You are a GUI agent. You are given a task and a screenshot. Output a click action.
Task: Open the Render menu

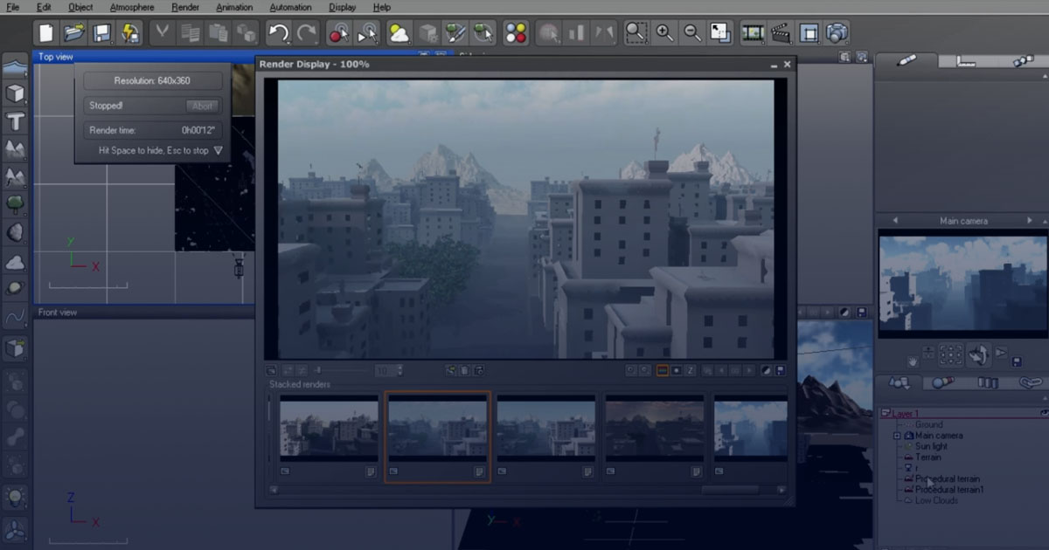(x=184, y=7)
